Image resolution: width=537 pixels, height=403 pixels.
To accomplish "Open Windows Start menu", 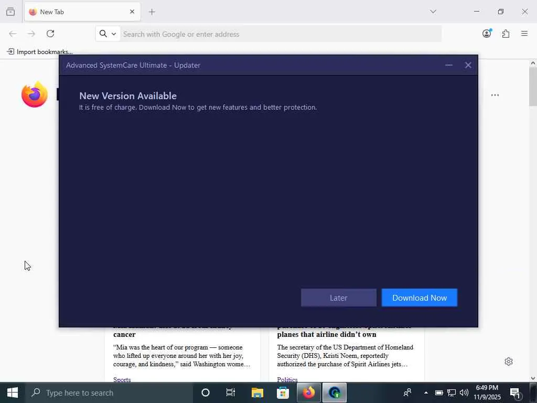I will point(13,393).
